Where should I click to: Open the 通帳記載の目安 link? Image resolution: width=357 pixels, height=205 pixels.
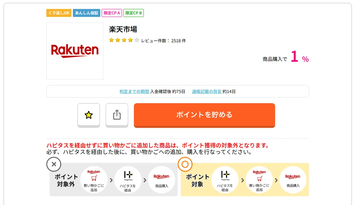(207, 92)
